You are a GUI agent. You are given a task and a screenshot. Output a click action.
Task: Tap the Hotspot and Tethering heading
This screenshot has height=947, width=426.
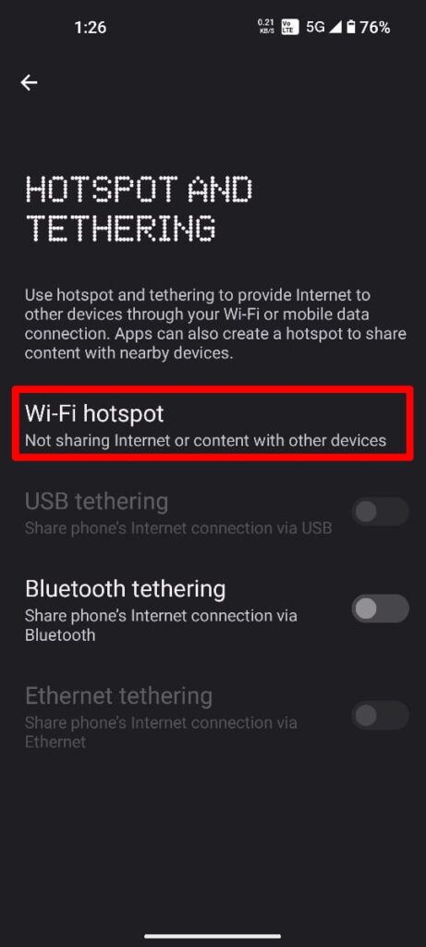[139, 210]
